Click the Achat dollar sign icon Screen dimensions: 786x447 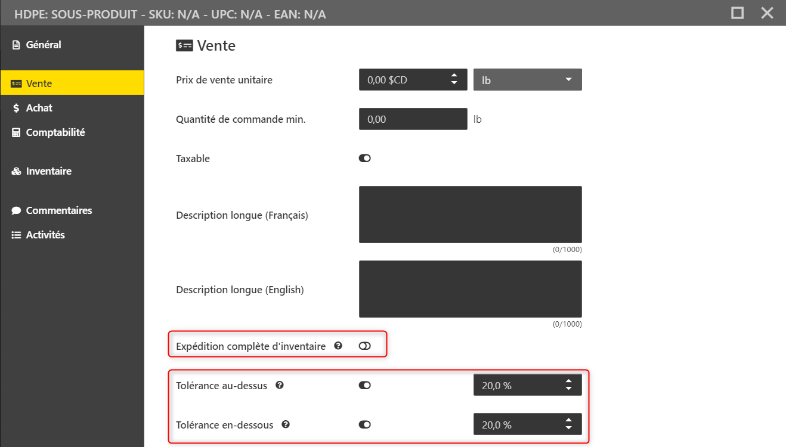[x=16, y=108]
